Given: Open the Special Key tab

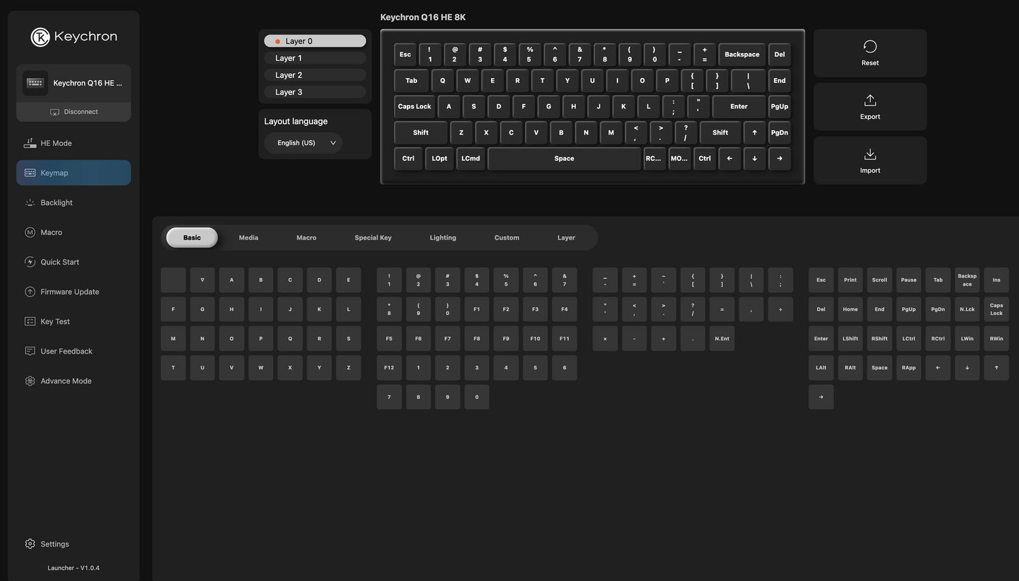Looking at the screenshot, I should point(373,238).
